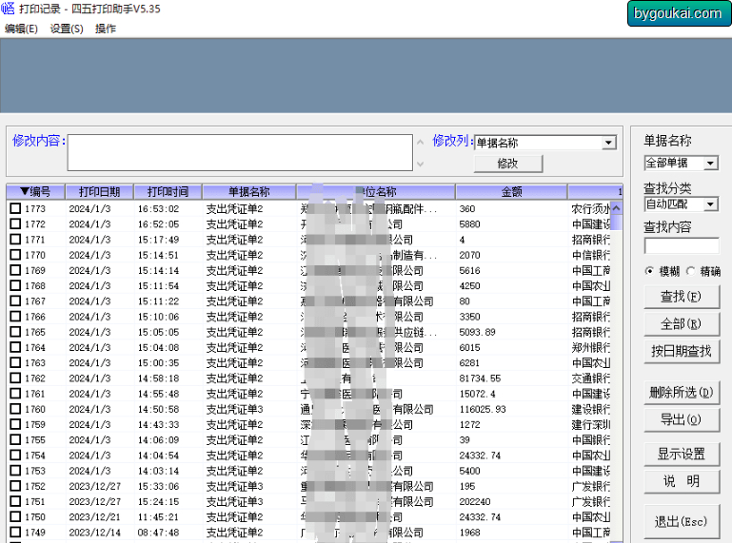Image resolution: width=732 pixels, height=543 pixels.
Task: Select print time 16:53:02
Action: coord(158,208)
